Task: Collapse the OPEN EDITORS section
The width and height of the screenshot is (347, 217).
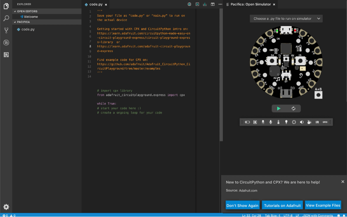Action: click(x=47, y=11)
